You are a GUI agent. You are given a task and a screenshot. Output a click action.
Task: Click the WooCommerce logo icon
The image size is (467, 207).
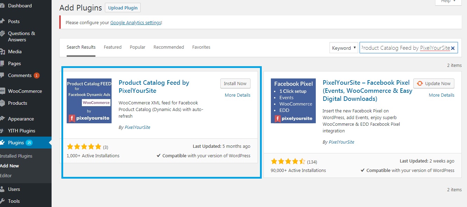pyautogui.click(x=2, y=91)
